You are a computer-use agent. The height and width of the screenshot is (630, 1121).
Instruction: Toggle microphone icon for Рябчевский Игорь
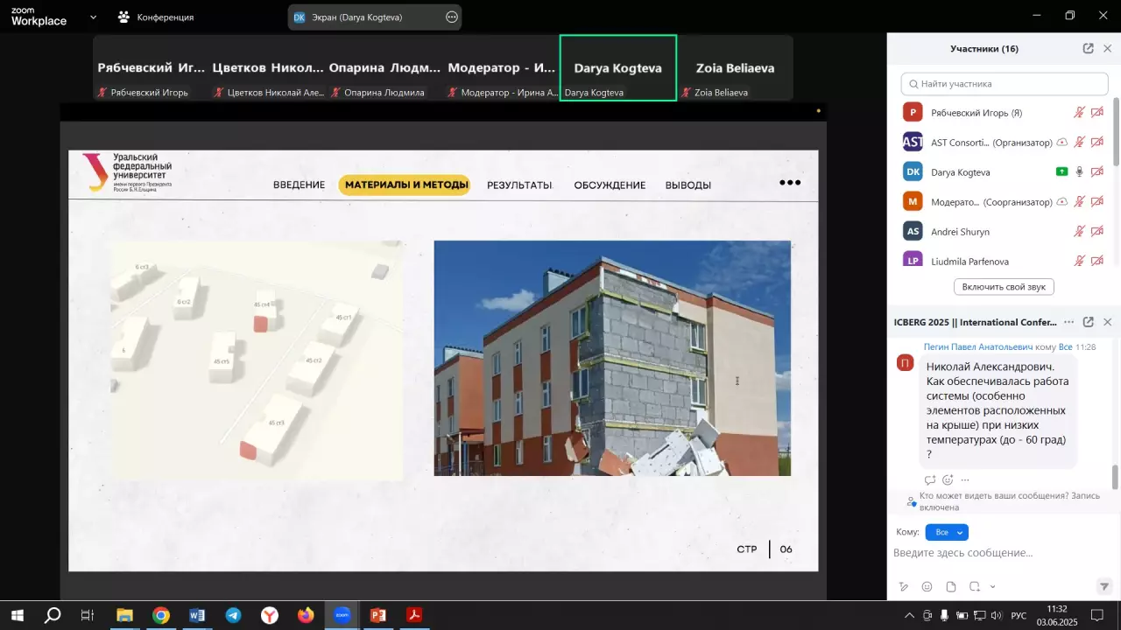point(1080,113)
